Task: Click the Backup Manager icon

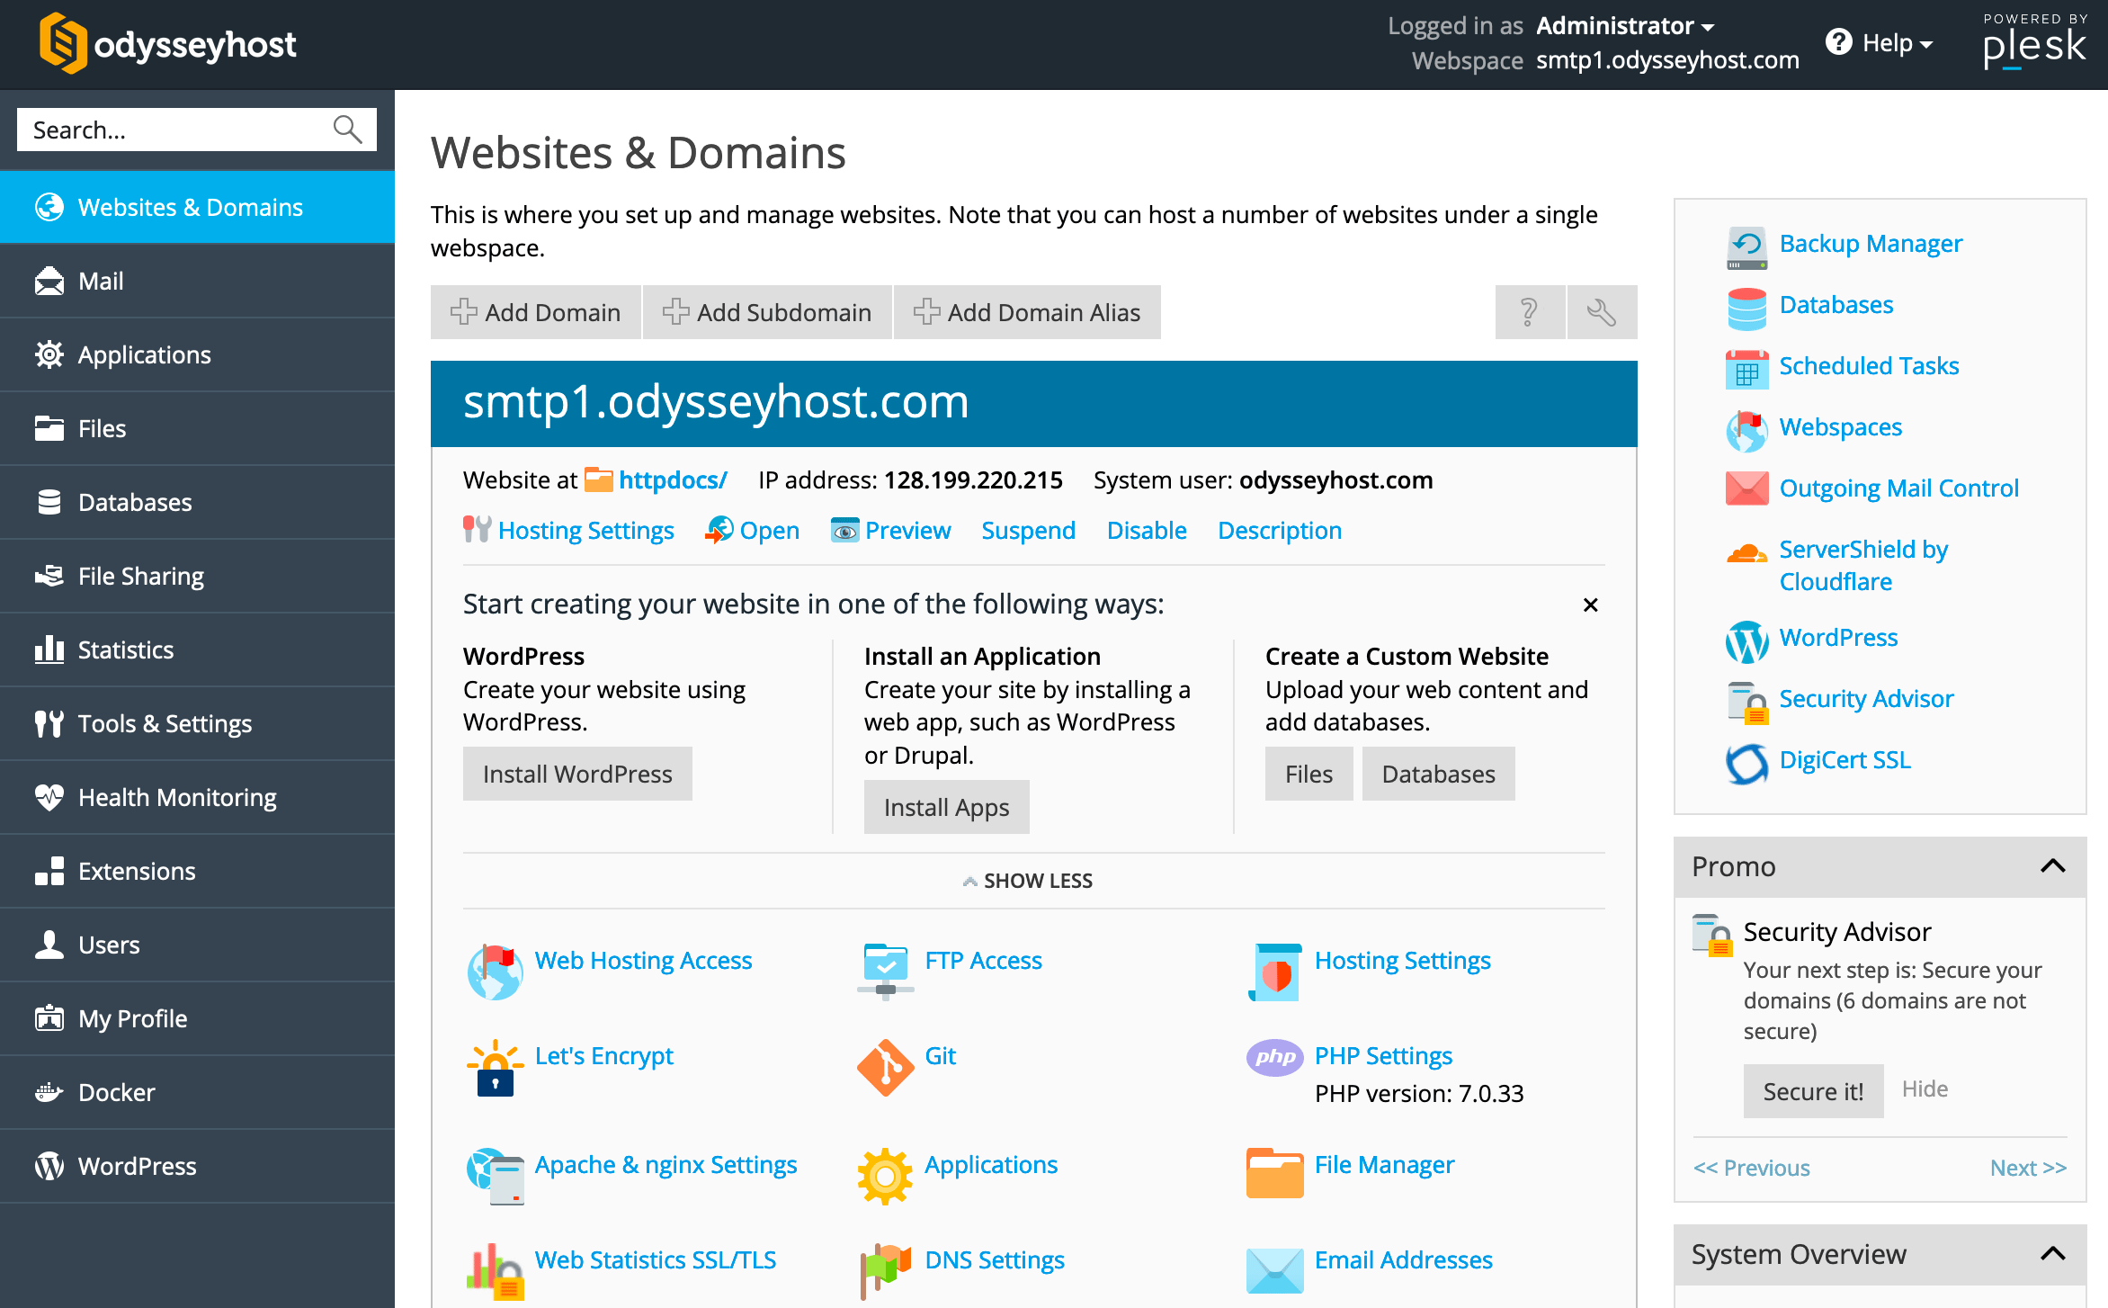Action: pyautogui.click(x=1747, y=246)
